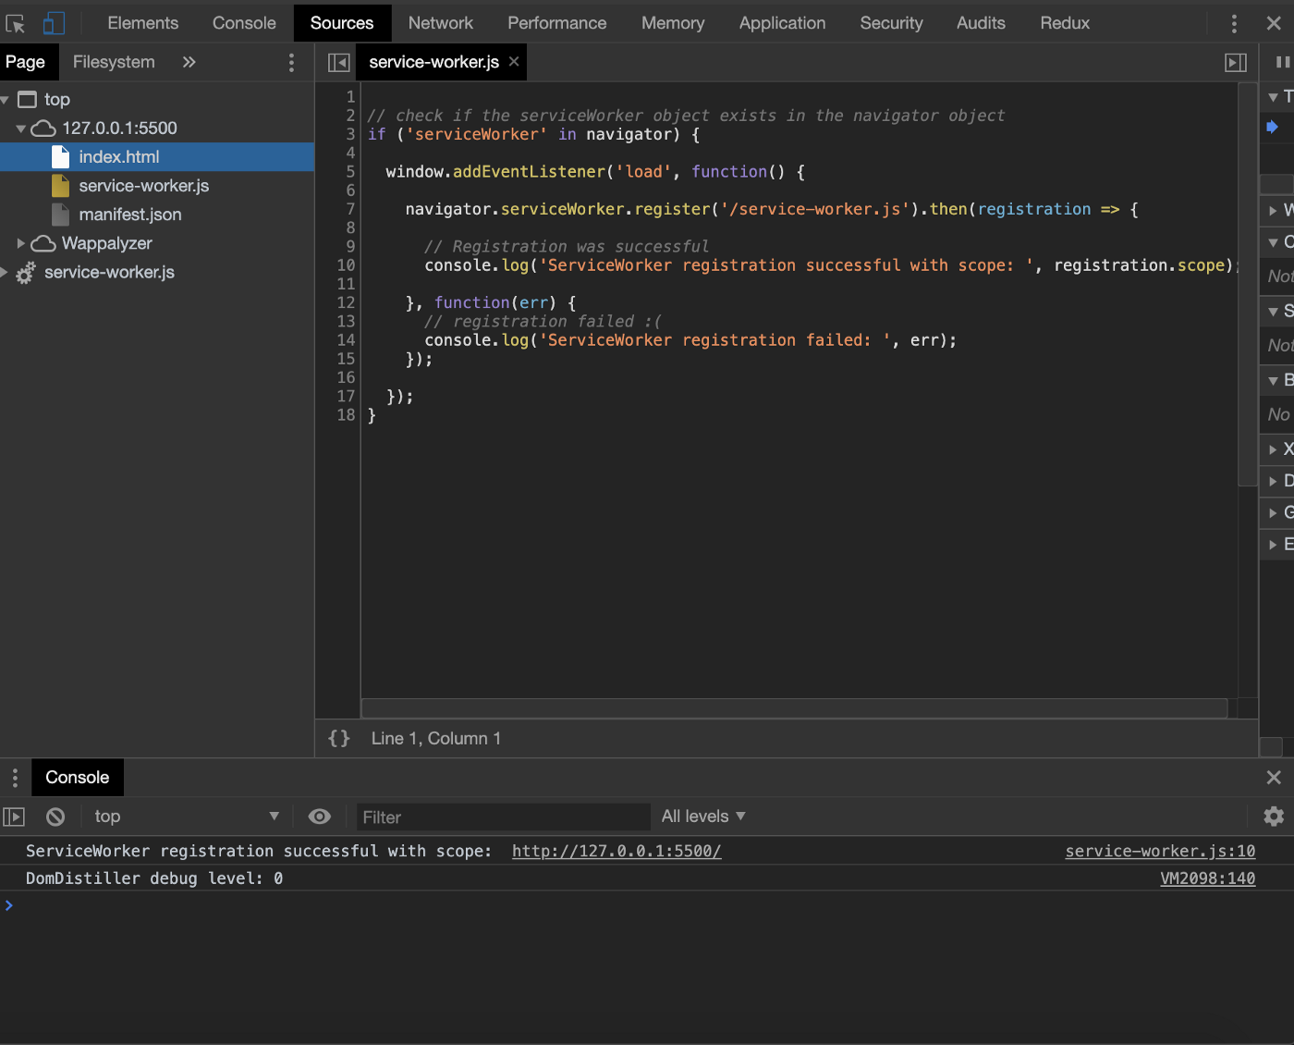
Task: Open the top context dropdown in console
Action: click(x=185, y=817)
